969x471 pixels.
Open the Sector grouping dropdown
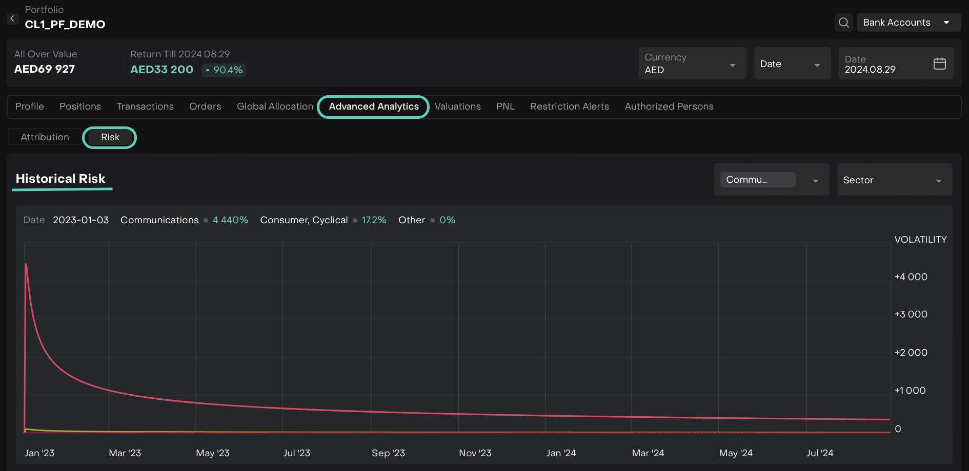click(894, 180)
